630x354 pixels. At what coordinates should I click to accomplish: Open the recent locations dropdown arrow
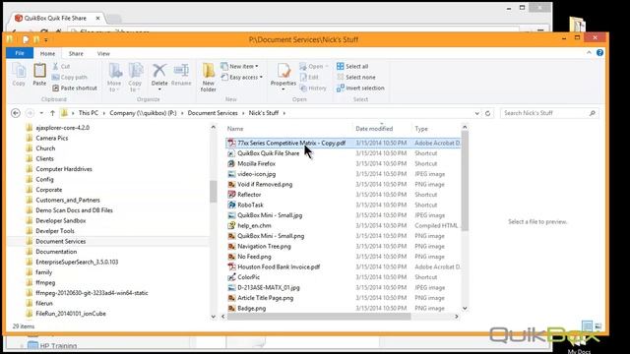click(x=41, y=113)
